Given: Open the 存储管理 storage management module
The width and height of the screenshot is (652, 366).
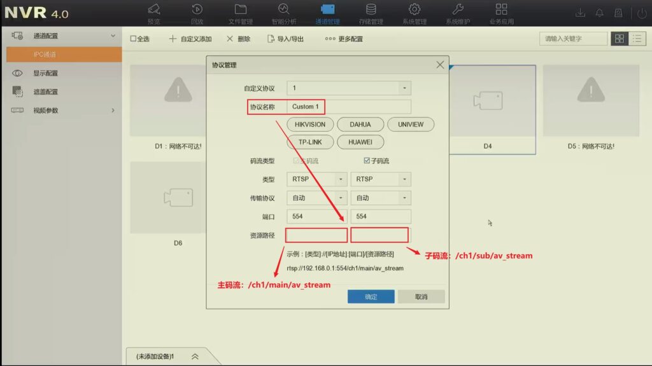Looking at the screenshot, I should click(371, 13).
